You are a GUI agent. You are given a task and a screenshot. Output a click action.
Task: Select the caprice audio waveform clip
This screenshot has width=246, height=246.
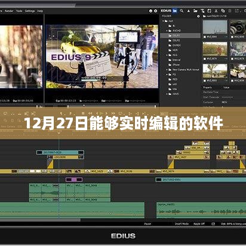point(201,210)
